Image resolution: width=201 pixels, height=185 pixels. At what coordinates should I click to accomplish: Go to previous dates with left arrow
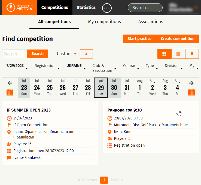point(10,83)
